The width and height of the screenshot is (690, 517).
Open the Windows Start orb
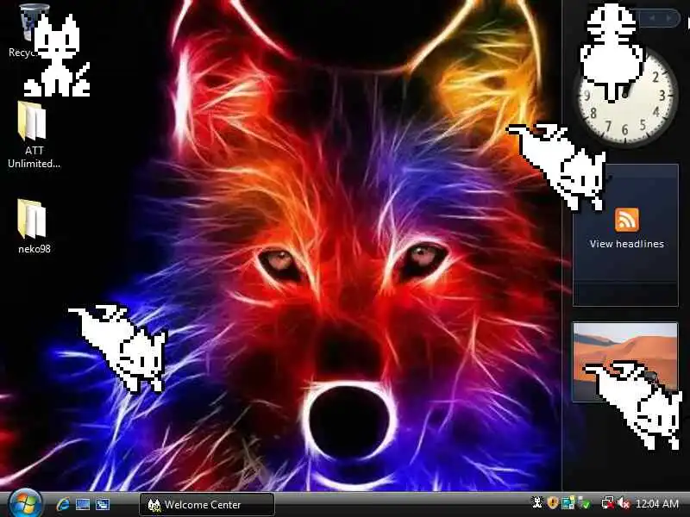coord(25,504)
